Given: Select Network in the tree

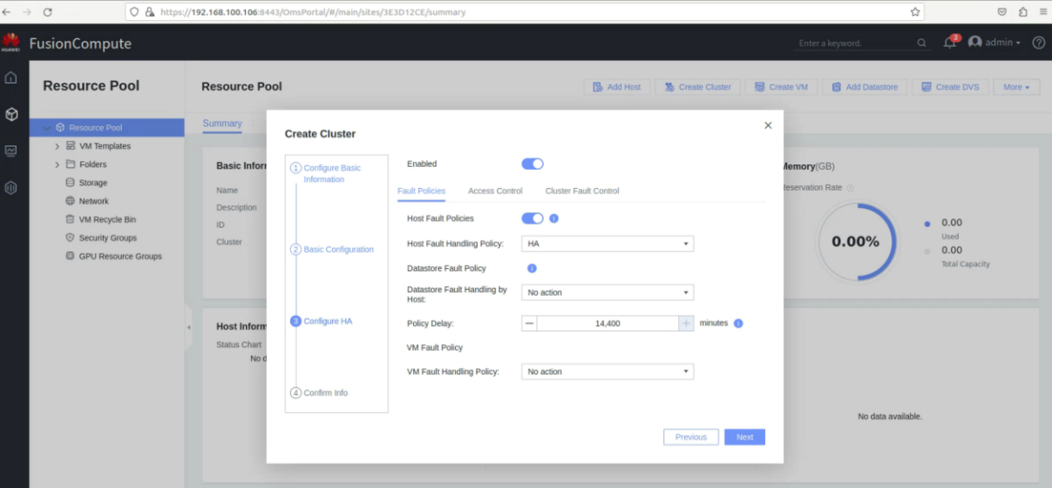Looking at the screenshot, I should click(94, 201).
